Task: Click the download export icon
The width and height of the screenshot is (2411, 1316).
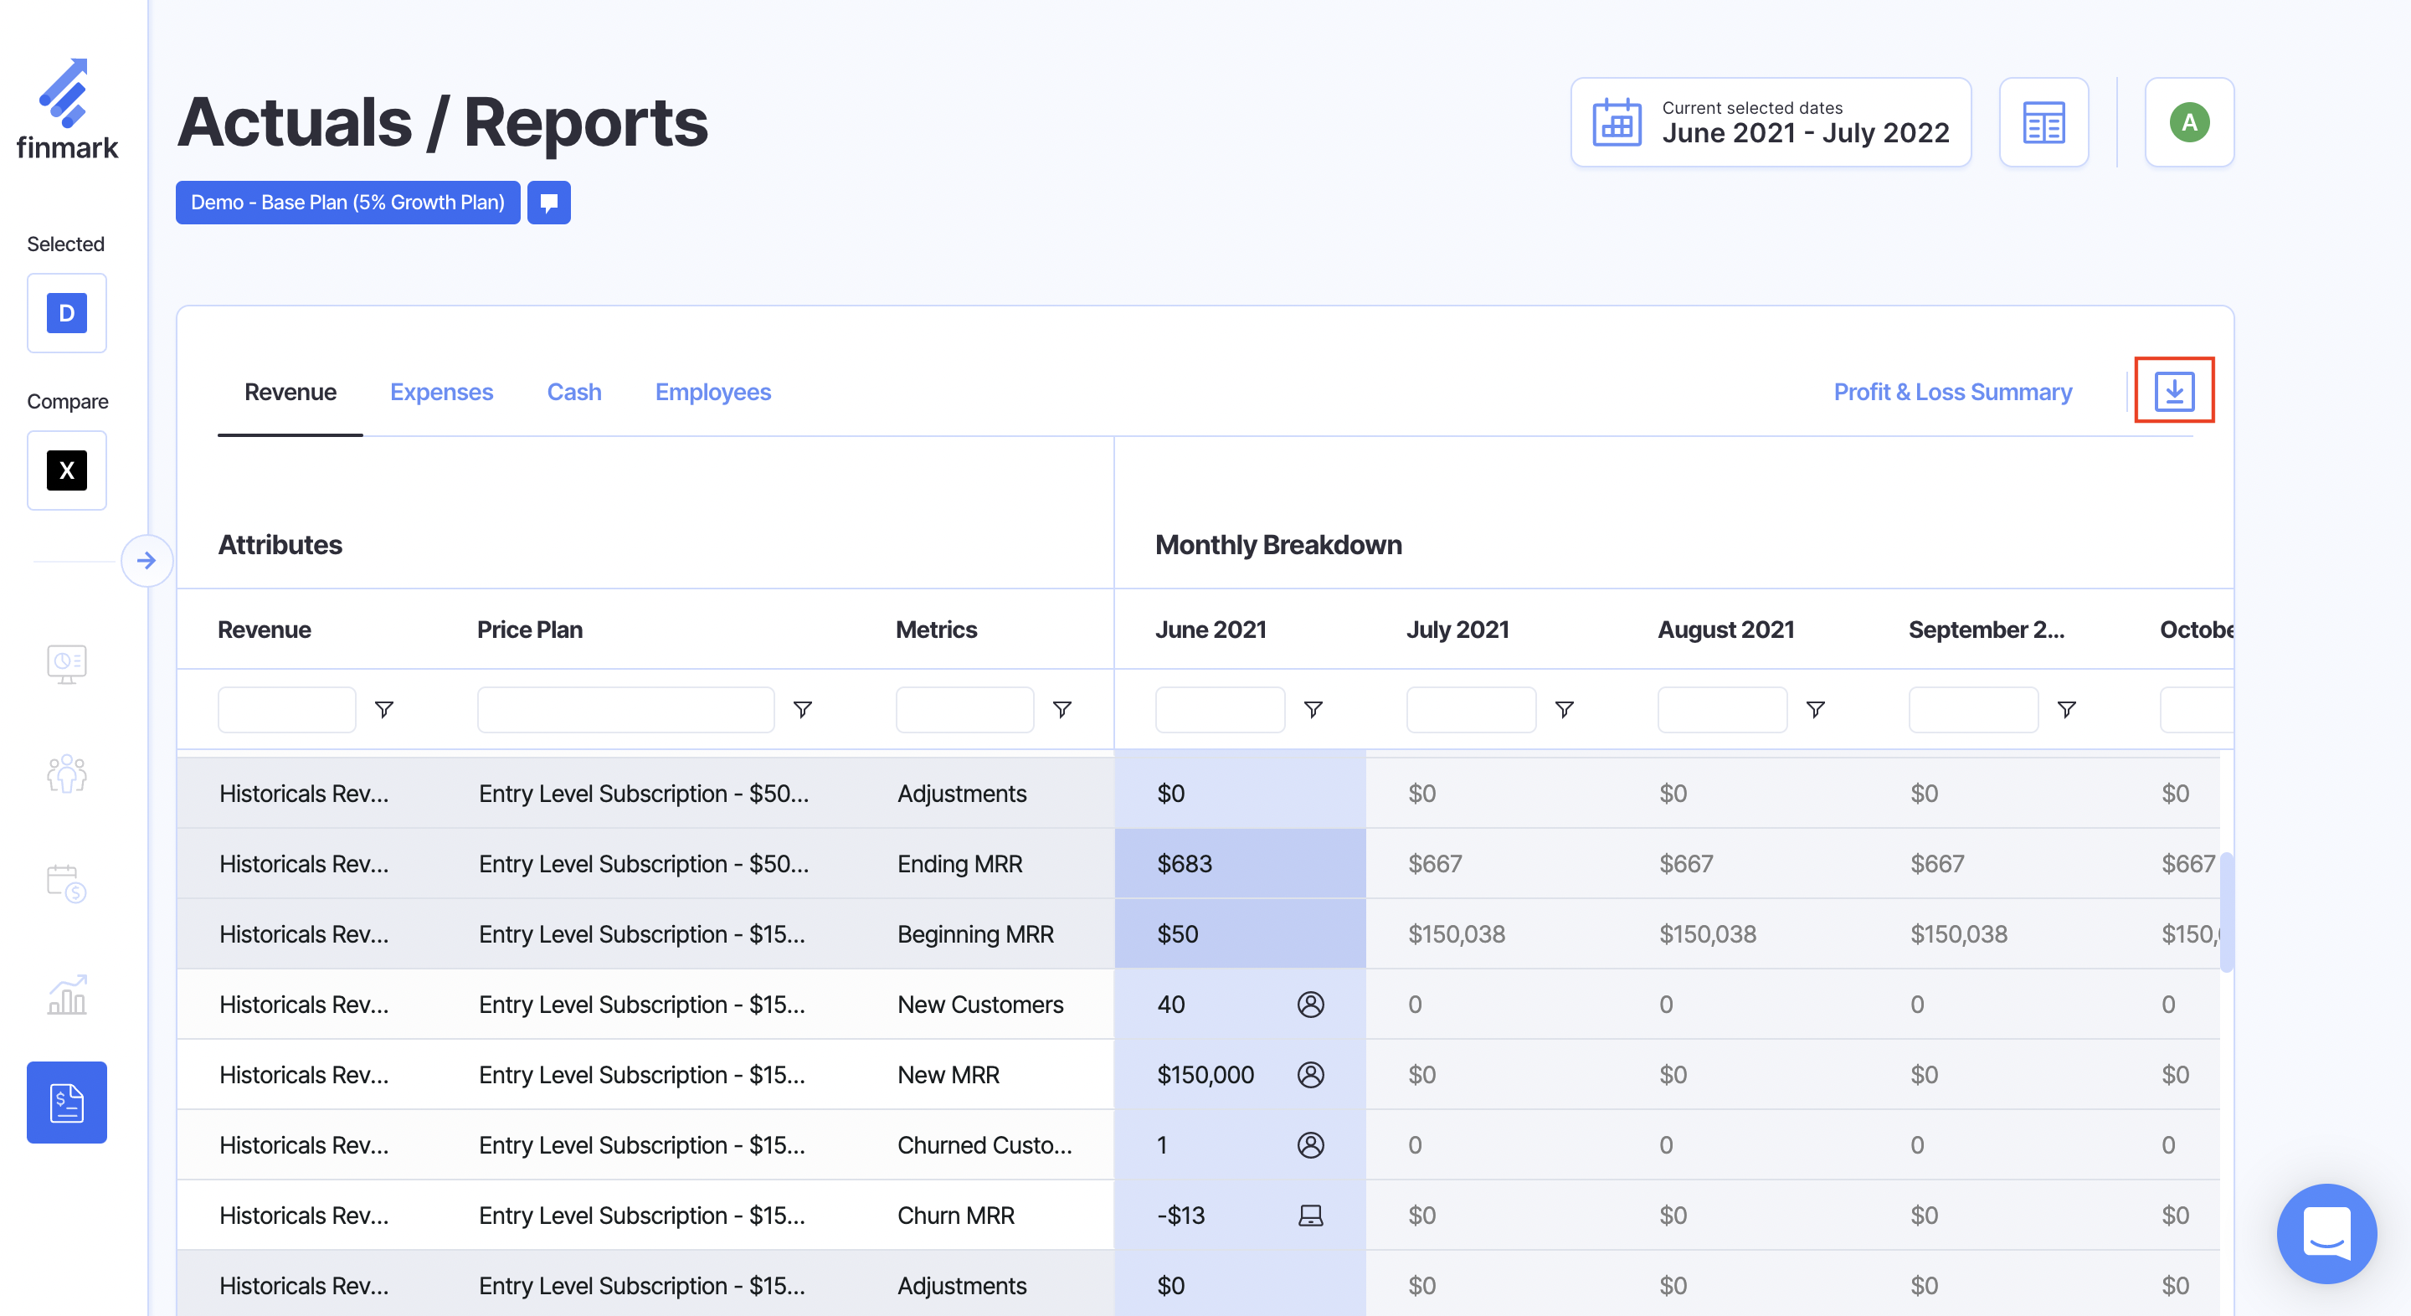Action: coord(2173,390)
